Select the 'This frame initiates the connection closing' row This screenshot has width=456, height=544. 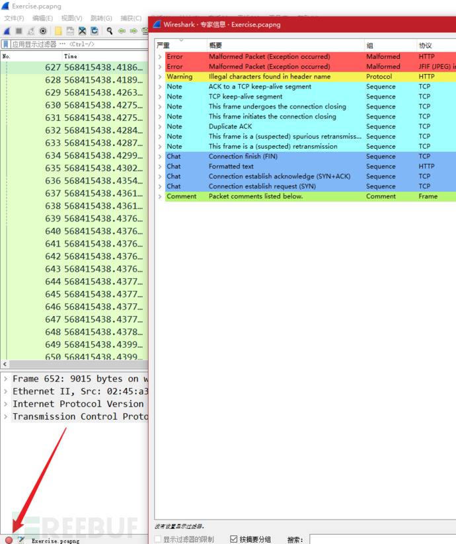pyautogui.click(x=311, y=116)
